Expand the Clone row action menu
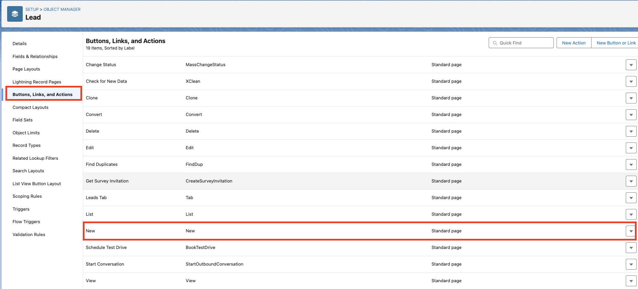Viewport: 638px width, 289px height. click(x=631, y=98)
